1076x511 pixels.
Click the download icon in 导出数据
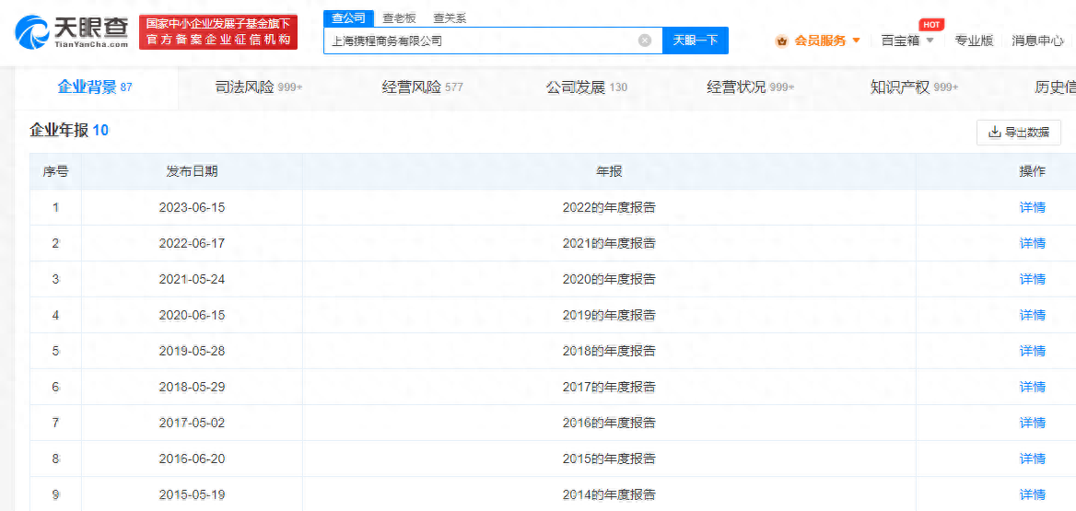click(994, 133)
